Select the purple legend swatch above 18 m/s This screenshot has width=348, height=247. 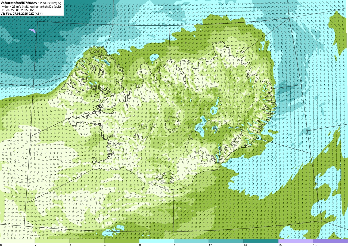(331, 241)
